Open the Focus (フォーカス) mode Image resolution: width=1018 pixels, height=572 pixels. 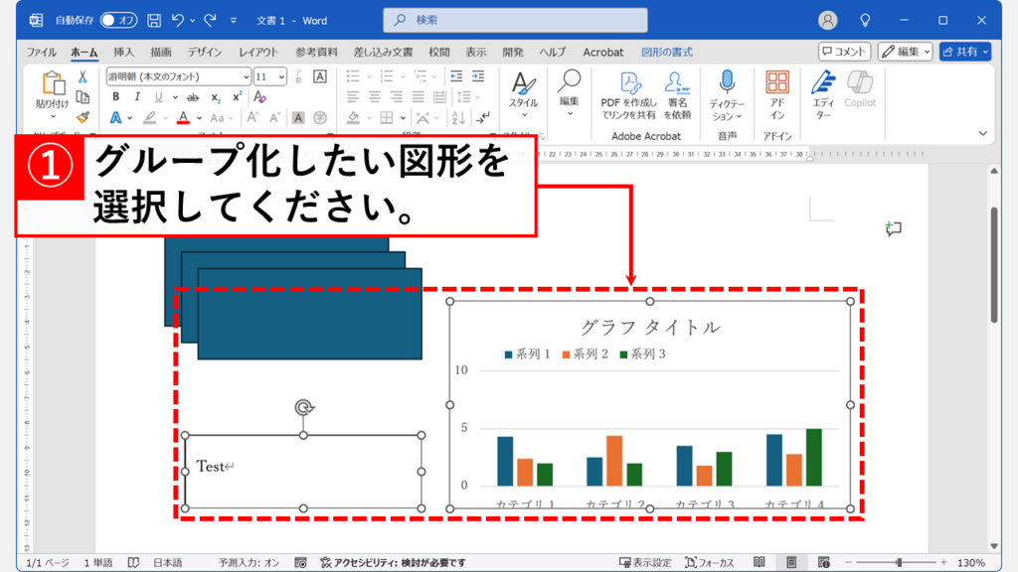click(x=710, y=562)
